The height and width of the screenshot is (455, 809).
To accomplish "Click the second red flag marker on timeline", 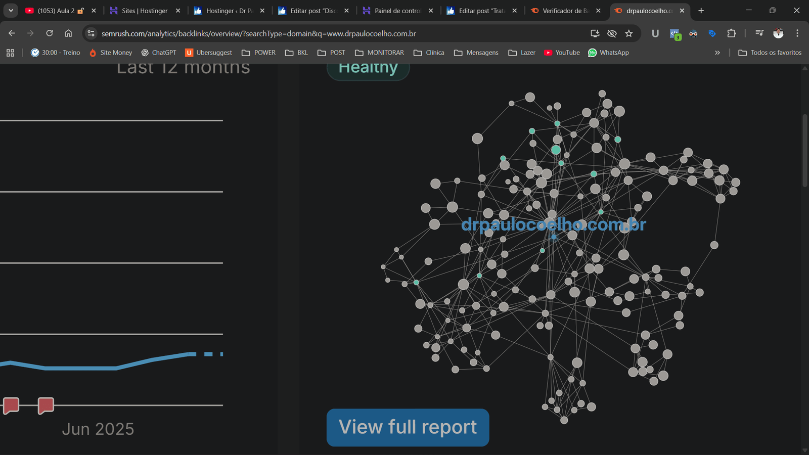I will point(46,405).
